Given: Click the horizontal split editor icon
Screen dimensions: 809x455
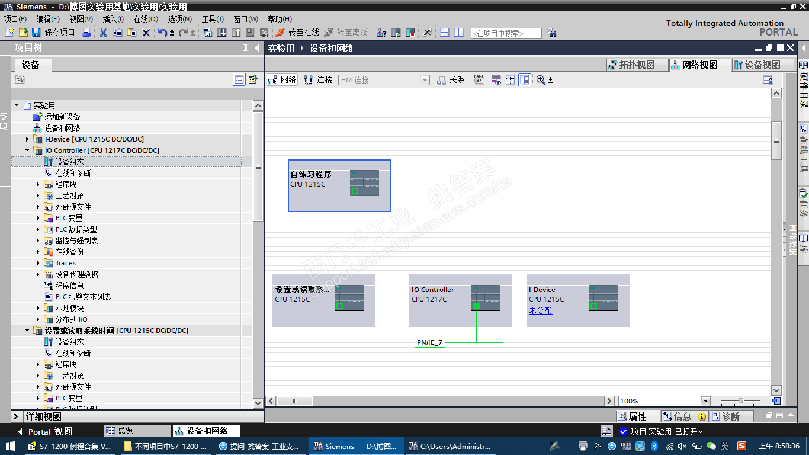Looking at the screenshot, I should coord(445,33).
